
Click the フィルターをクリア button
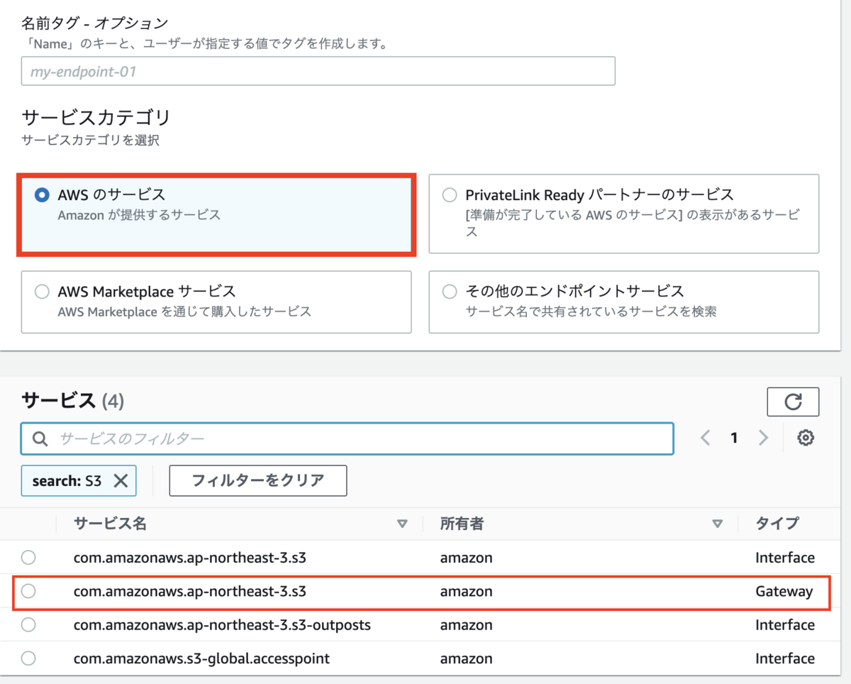click(258, 480)
